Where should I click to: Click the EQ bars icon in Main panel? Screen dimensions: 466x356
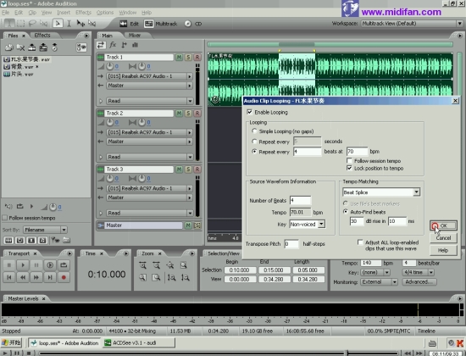point(135,45)
